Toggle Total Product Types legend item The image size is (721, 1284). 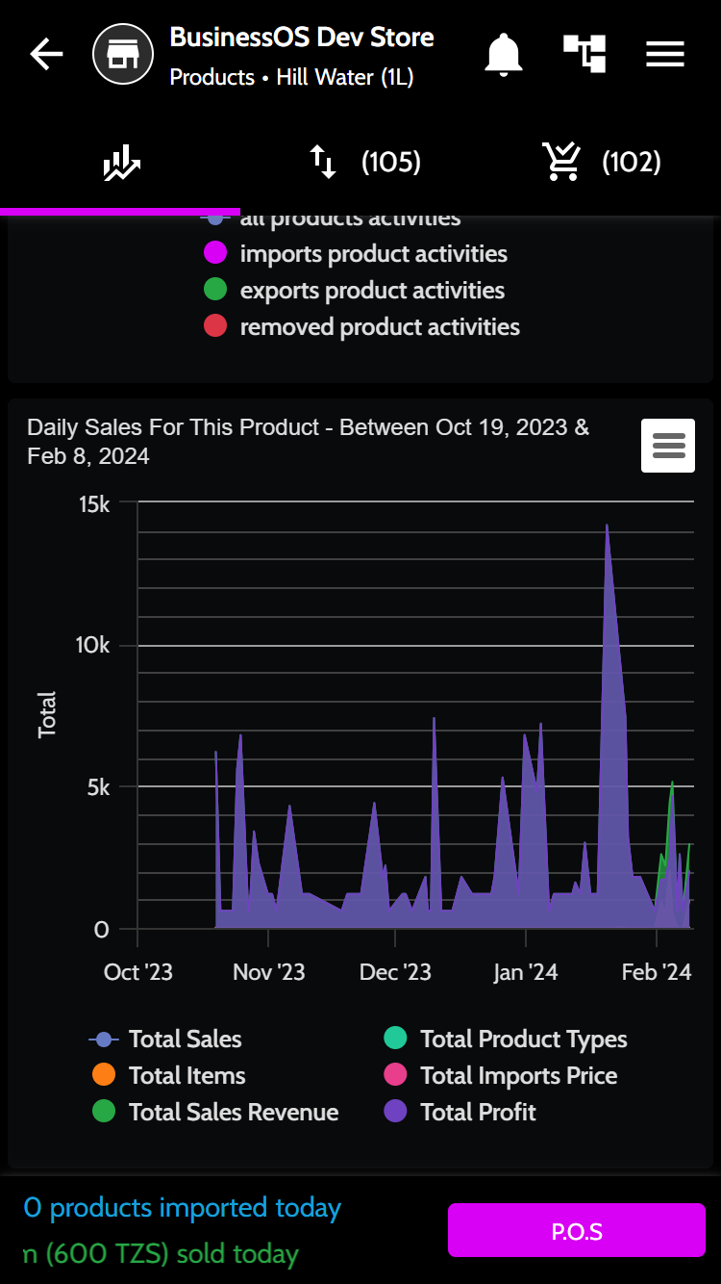click(522, 1040)
